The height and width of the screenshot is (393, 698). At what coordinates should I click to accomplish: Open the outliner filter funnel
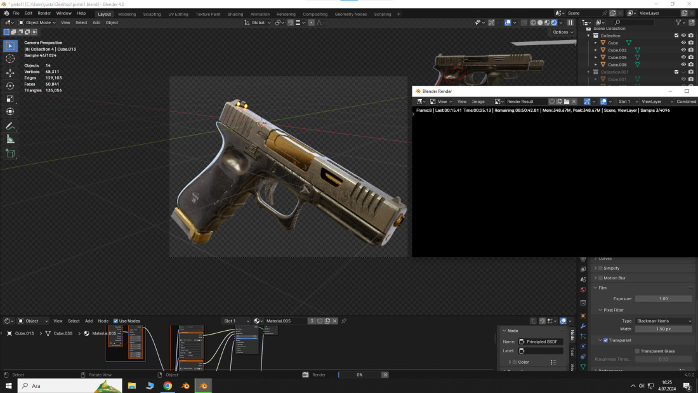[678, 22]
